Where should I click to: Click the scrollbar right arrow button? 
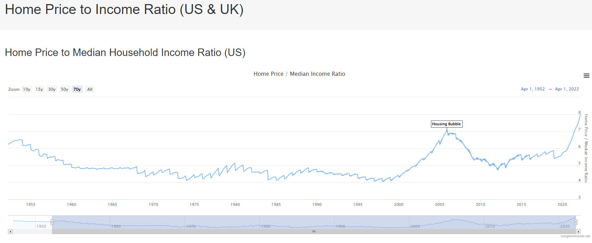coord(578,232)
